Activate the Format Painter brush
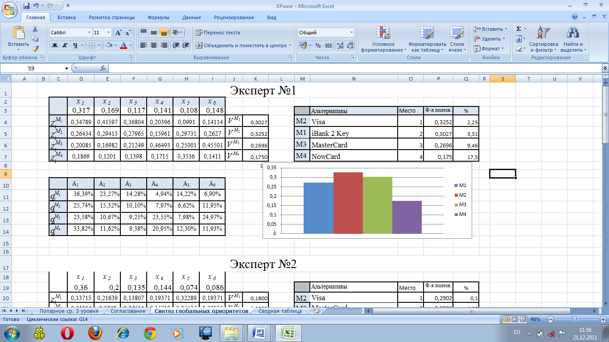The height and width of the screenshot is (342, 609). pyautogui.click(x=35, y=49)
